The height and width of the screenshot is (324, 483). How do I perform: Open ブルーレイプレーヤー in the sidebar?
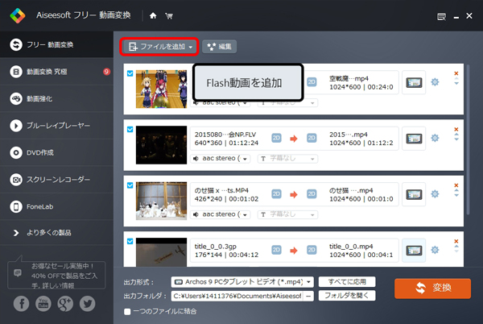(56, 126)
